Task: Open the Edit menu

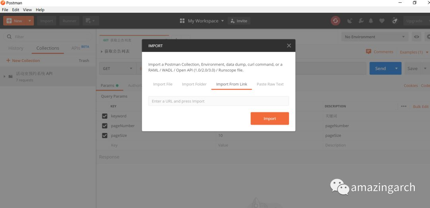Action: coord(16,10)
